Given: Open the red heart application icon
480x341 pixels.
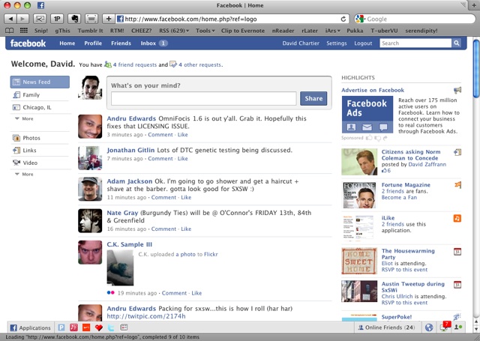Looking at the screenshot, I should tap(98, 328).
